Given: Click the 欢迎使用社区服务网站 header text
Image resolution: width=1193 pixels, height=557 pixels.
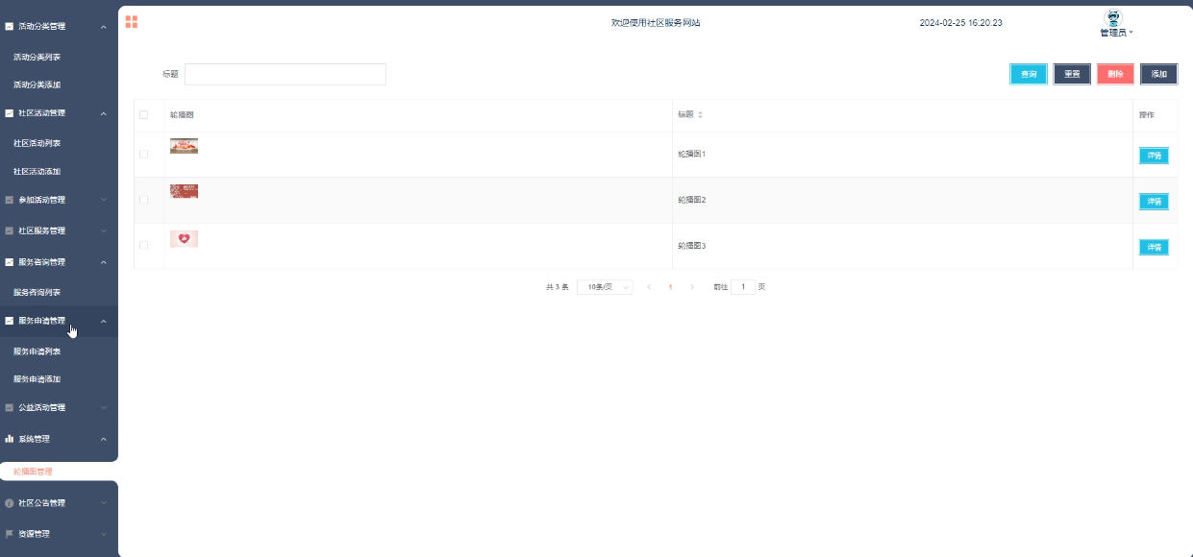Looking at the screenshot, I should click(656, 23).
